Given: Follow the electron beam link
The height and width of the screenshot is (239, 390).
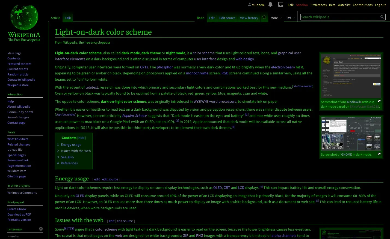Looking at the screenshot, I should click(x=283, y=67).
